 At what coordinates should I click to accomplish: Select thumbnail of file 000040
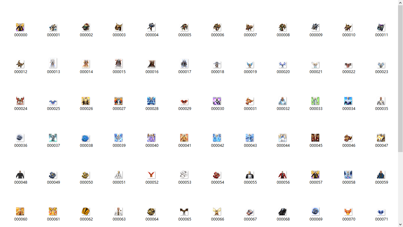coord(152,138)
